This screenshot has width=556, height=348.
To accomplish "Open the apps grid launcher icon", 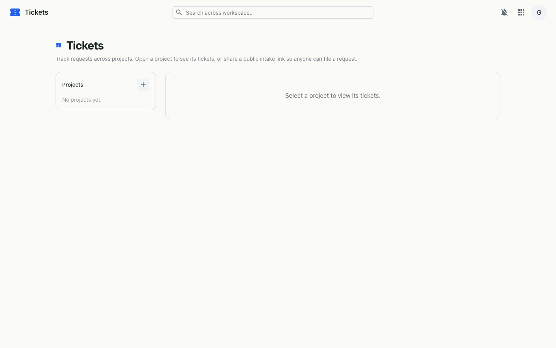I will pos(521,12).
